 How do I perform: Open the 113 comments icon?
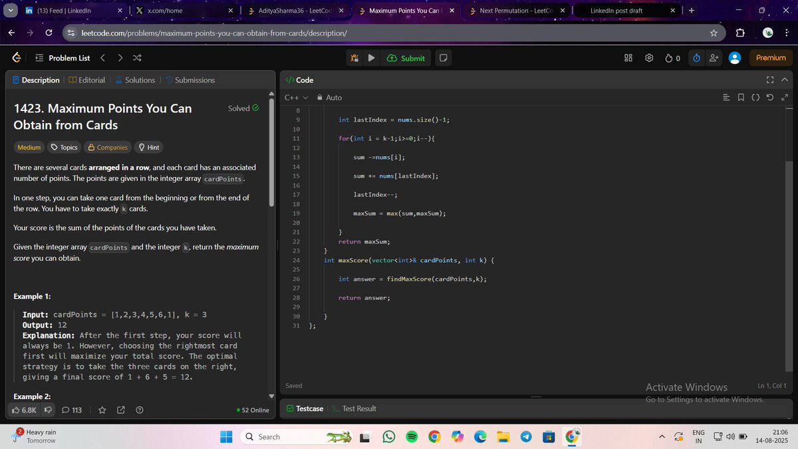pyautogui.click(x=71, y=410)
